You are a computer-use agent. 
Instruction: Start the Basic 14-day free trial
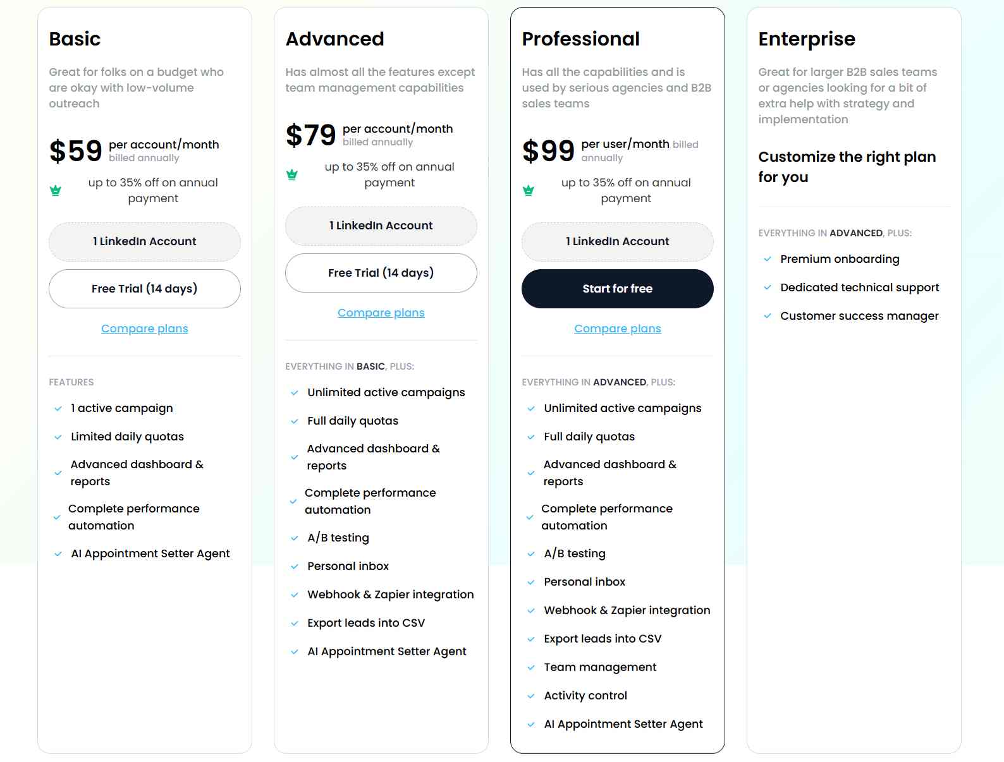coord(144,289)
